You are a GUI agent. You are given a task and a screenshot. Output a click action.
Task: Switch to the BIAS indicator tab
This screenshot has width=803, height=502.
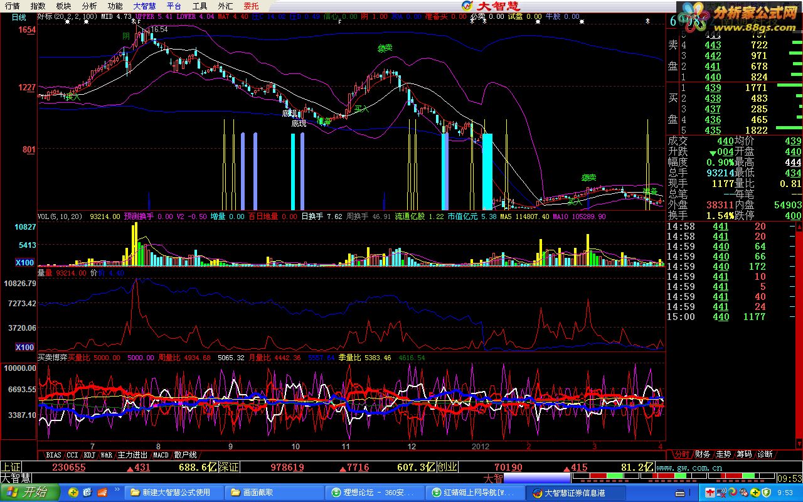(53, 454)
